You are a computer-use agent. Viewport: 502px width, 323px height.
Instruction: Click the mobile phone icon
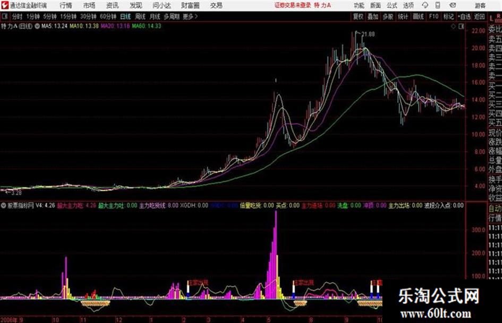pos(438,5)
